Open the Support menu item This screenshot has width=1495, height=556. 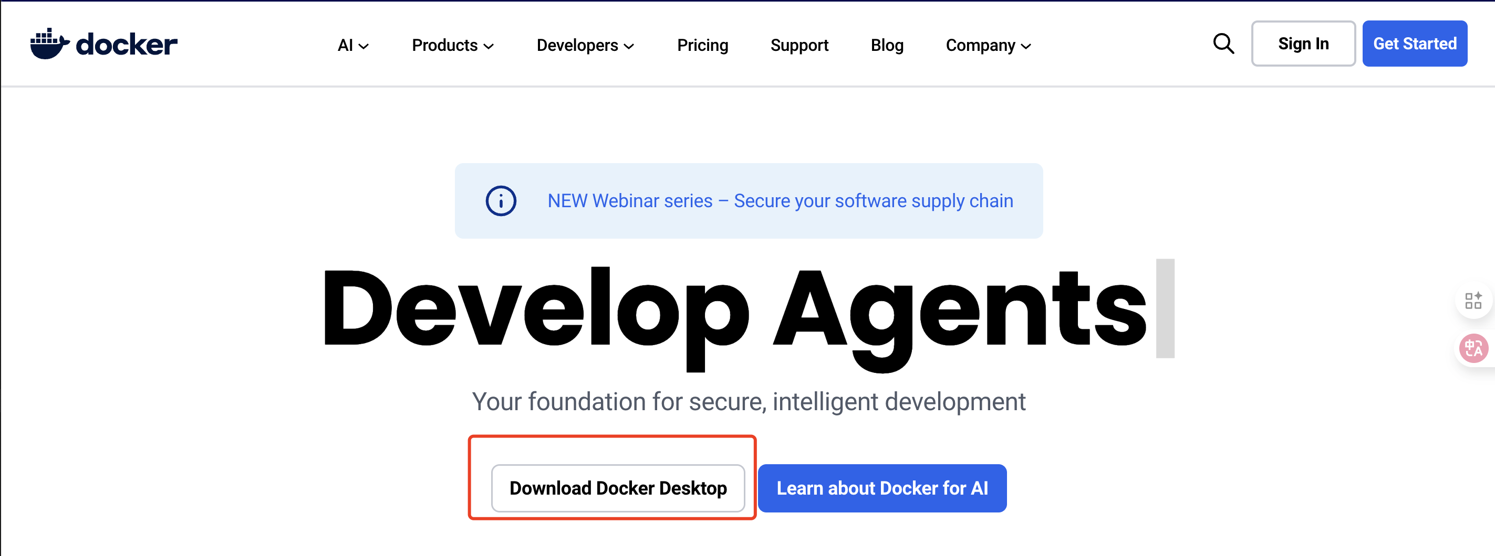[799, 45]
